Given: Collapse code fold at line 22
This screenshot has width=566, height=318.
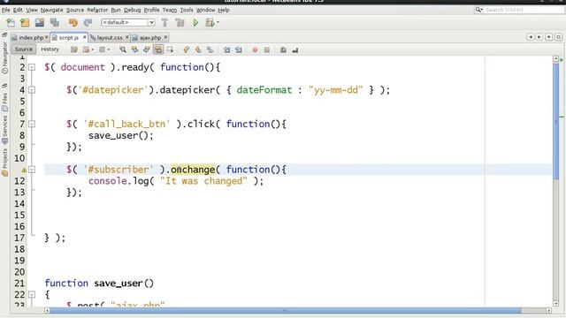Looking at the screenshot, I should [32, 294].
